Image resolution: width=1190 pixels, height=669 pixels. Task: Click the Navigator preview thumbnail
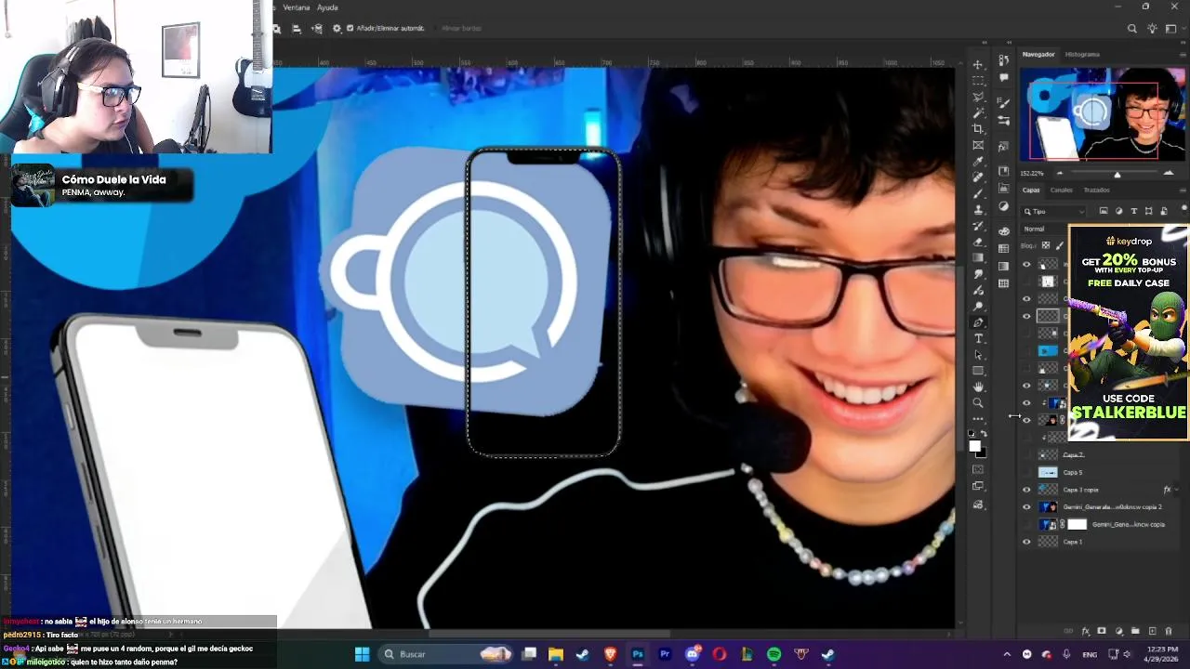(1104, 114)
